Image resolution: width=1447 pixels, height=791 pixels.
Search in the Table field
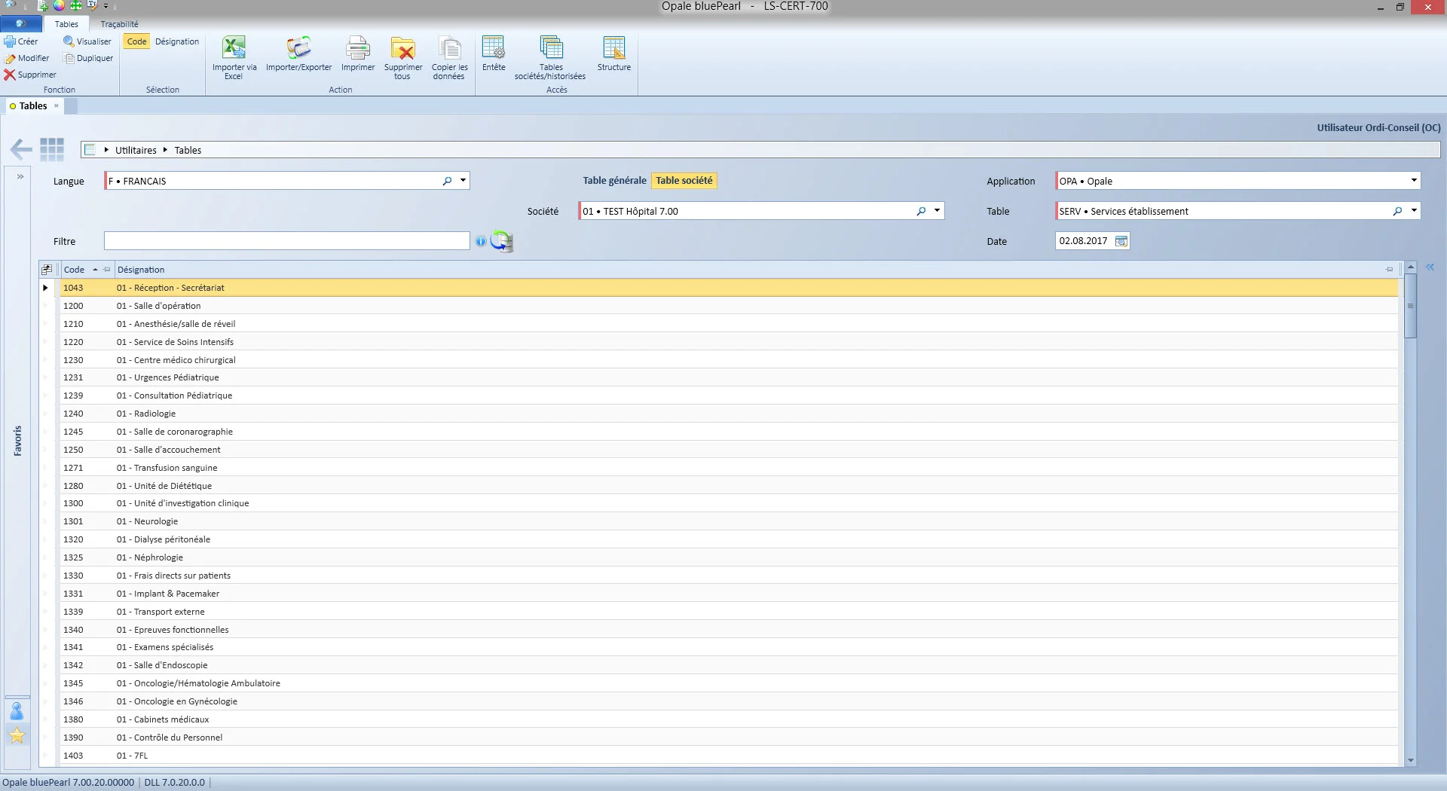(1397, 211)
